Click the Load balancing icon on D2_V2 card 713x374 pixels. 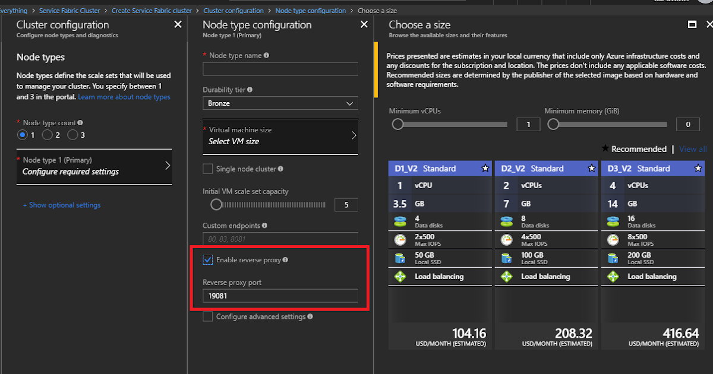pos(508,276)
